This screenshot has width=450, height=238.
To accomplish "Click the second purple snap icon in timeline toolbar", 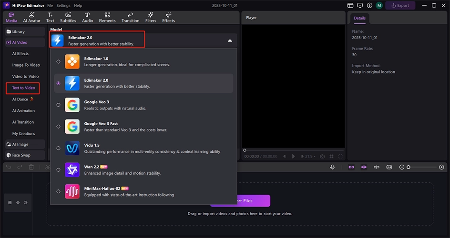I will (364, 167).
